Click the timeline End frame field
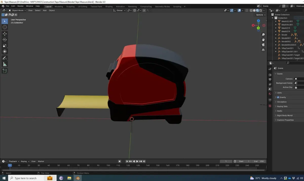This screenshot has height=181, width=304. (259, 161)
